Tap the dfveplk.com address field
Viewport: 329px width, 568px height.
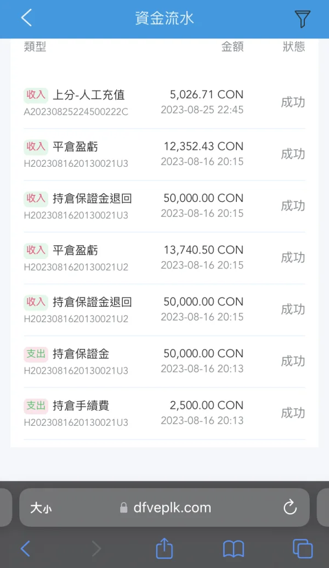point(172,508)
